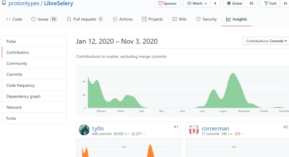Click cornerman's 545 ++ additions text

pyautogui.click(x=227, y=134)
